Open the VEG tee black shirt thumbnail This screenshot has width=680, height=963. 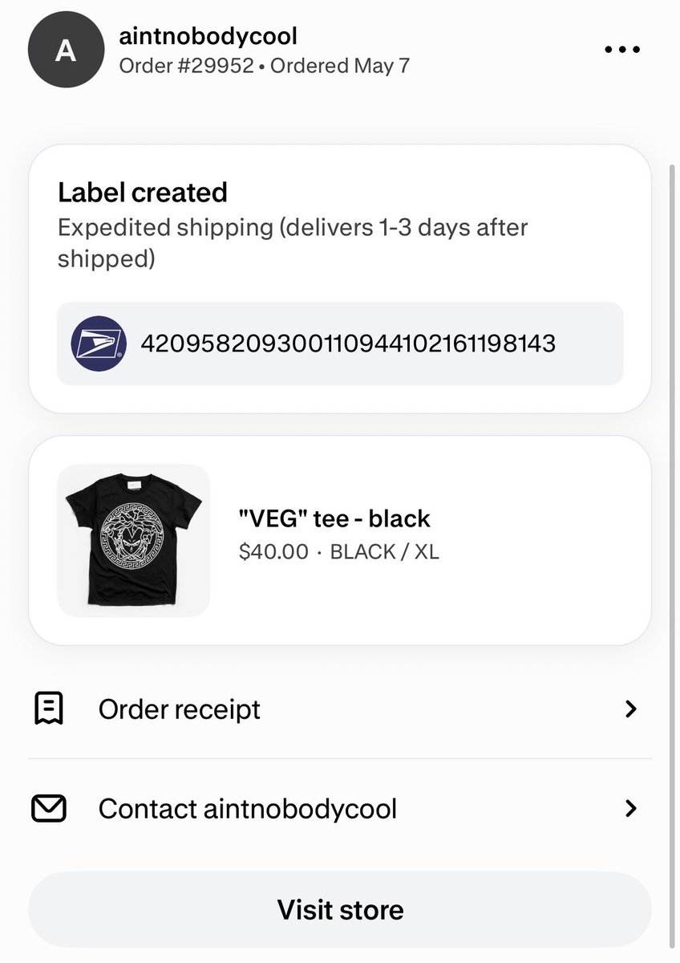click(134, 541)
